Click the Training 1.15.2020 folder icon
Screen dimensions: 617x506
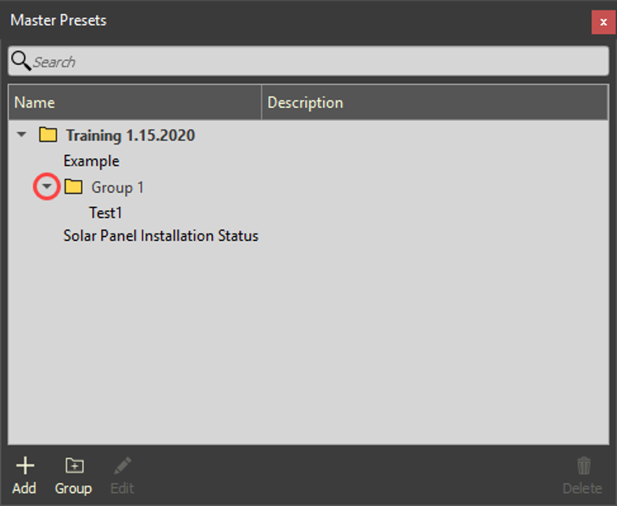49,135
